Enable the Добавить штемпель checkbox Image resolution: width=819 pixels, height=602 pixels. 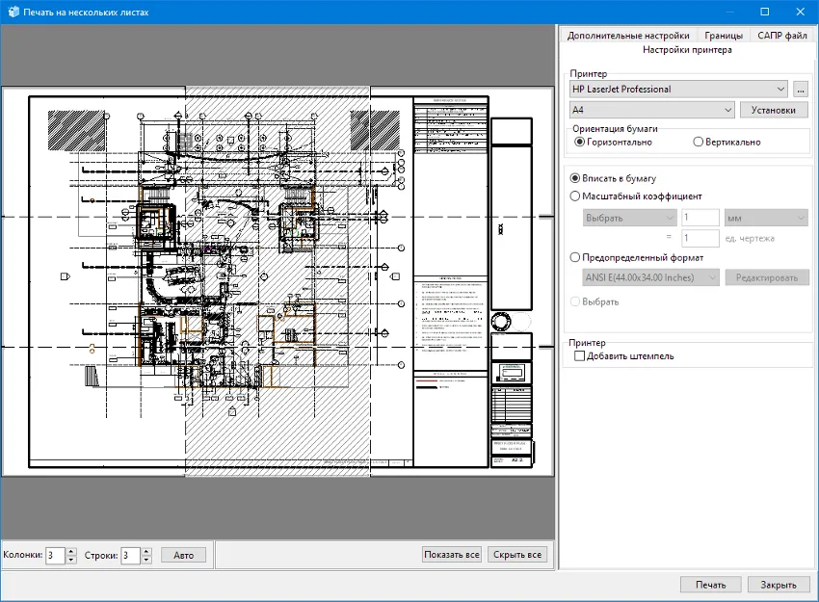[623, 356]
